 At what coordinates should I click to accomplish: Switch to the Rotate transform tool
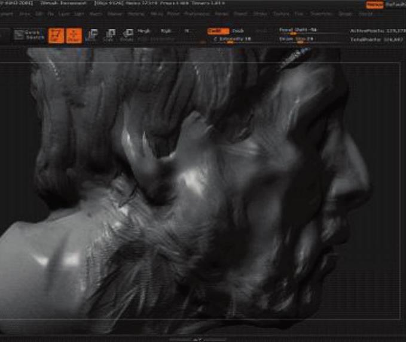(127, 36)
